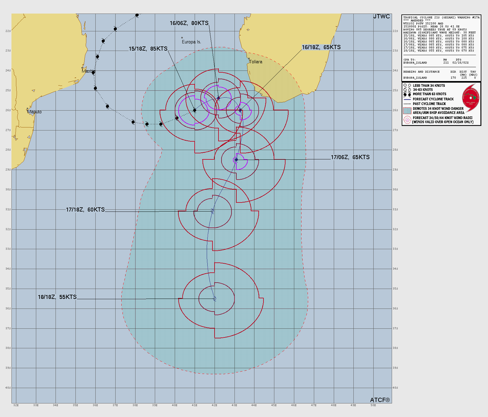Click the 15/18Z current position marker

tap(195, 110)
